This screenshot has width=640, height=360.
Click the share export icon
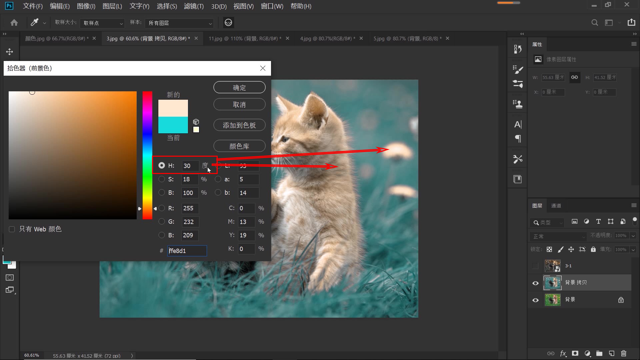(x=631, y=23)
